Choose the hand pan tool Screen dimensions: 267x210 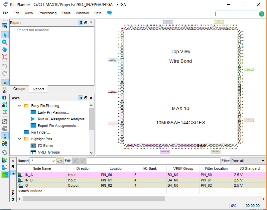click(5, 50)
